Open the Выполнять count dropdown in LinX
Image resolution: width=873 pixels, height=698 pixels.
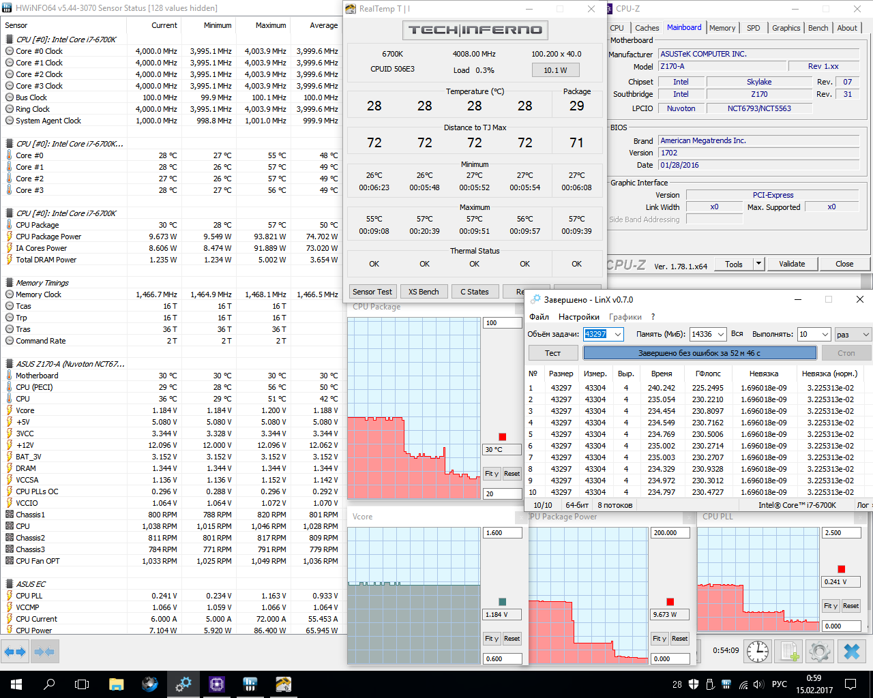coord(825,334)
